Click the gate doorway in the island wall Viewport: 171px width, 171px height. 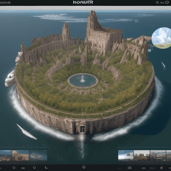tap(82, 129)
